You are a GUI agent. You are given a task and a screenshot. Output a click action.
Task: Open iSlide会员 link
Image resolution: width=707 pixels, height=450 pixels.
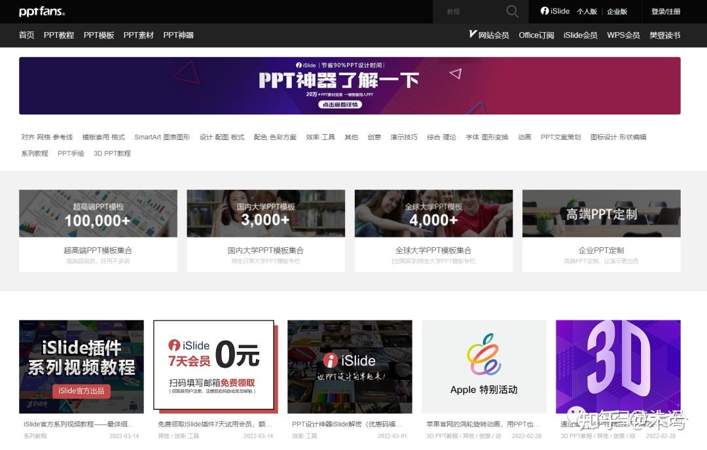[580, 35]
